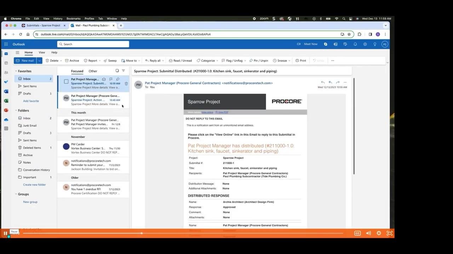Click in the Outlook Search box
This screenshot has height=254, width=453.
point(93,44)
